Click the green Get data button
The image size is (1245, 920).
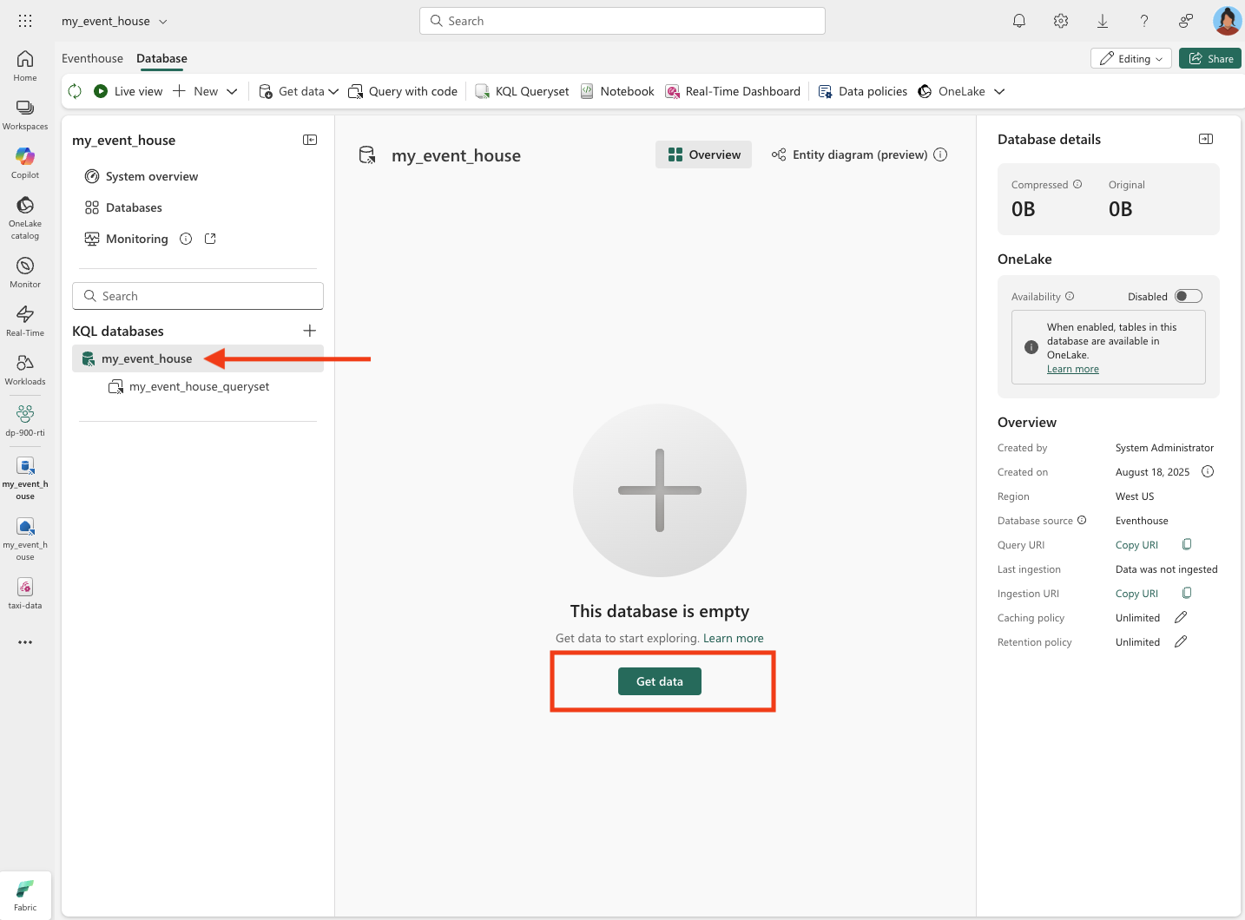(659, 681)
